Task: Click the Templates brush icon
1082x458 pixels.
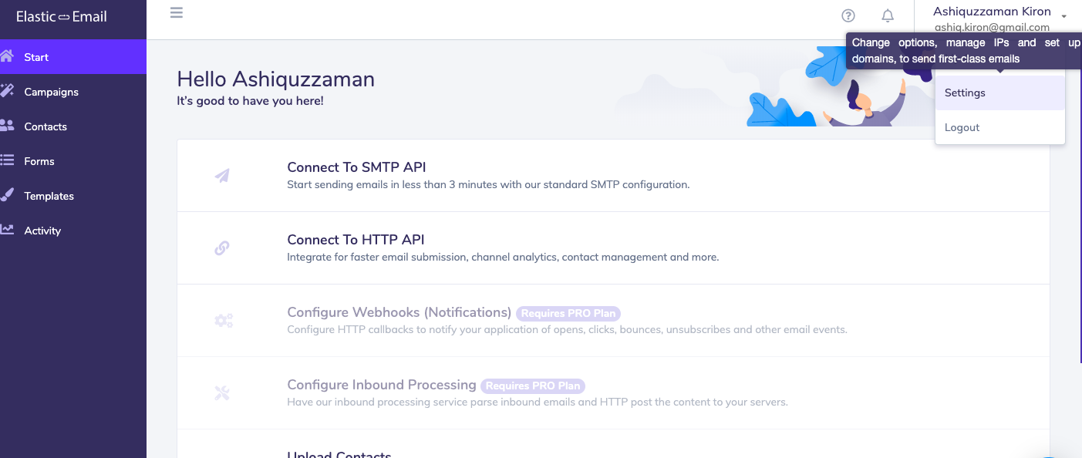Action: [7, 195]
